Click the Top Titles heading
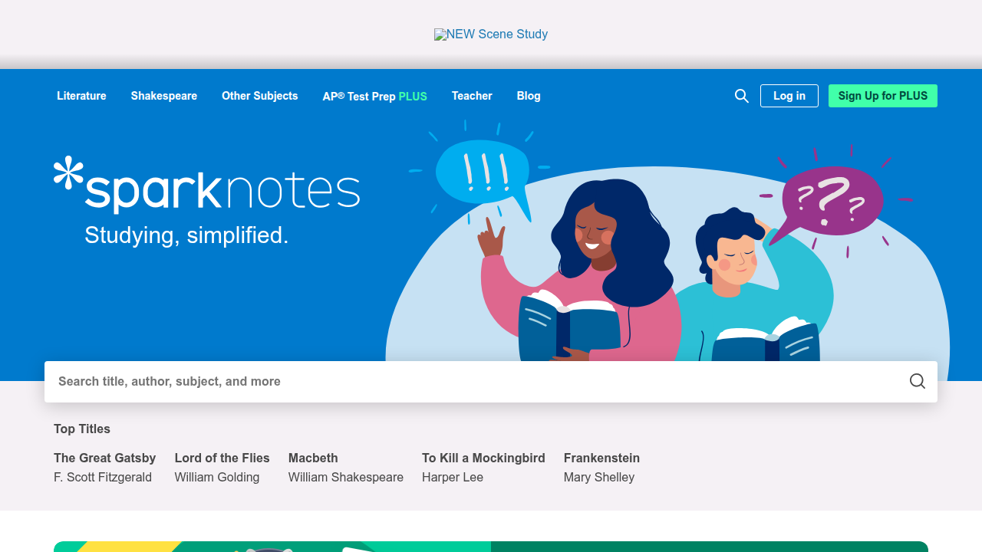982x552 pixels. (x=82, y=429)
